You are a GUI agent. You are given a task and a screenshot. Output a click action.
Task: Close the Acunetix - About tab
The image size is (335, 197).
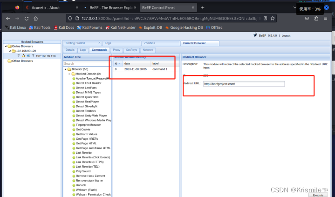point(77,7)
